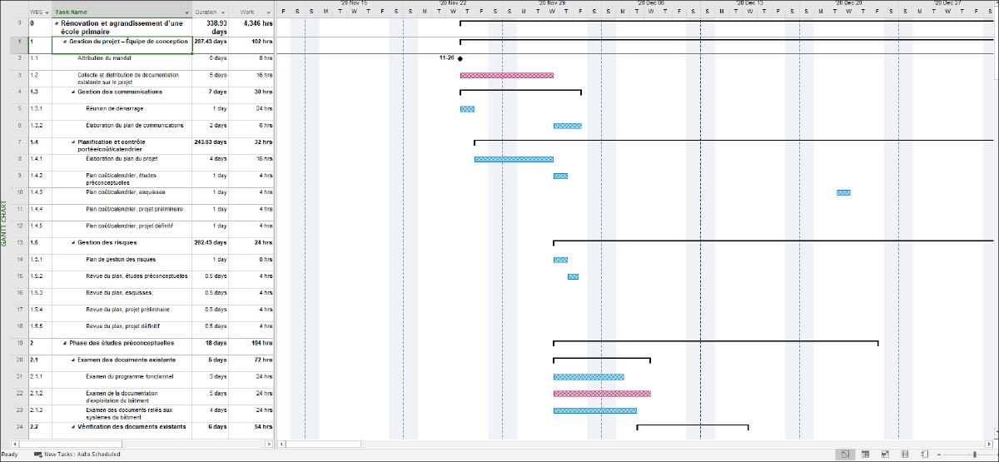Viewport: 999px width, 462px height.
Task: Open Task Usage view from status bar
Action: click(x=865, y=454)
